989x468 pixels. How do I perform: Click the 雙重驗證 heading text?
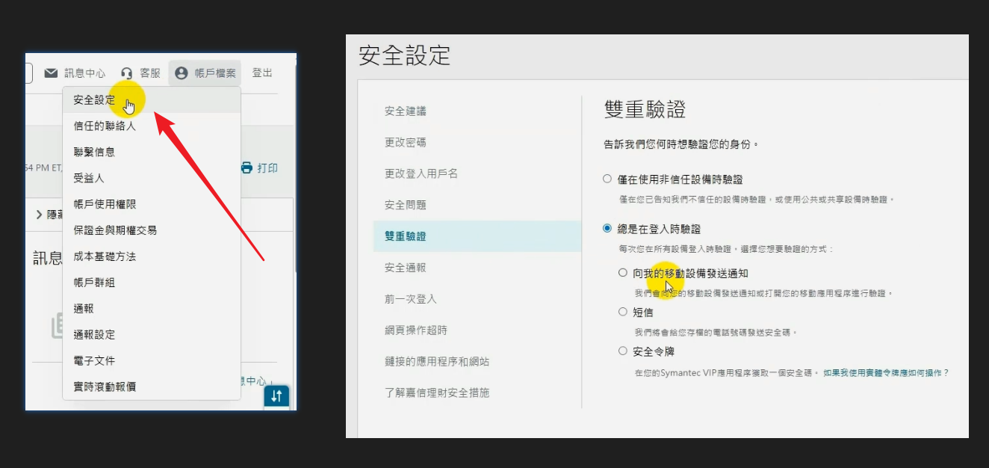(645, 109)
